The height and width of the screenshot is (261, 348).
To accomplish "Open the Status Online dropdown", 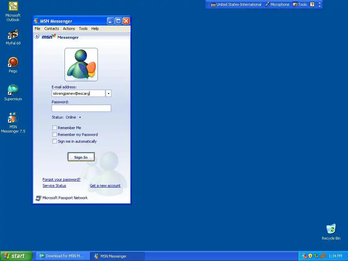I will pos(73,117).
